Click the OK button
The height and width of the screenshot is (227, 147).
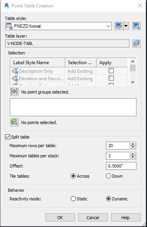point(60,218)
